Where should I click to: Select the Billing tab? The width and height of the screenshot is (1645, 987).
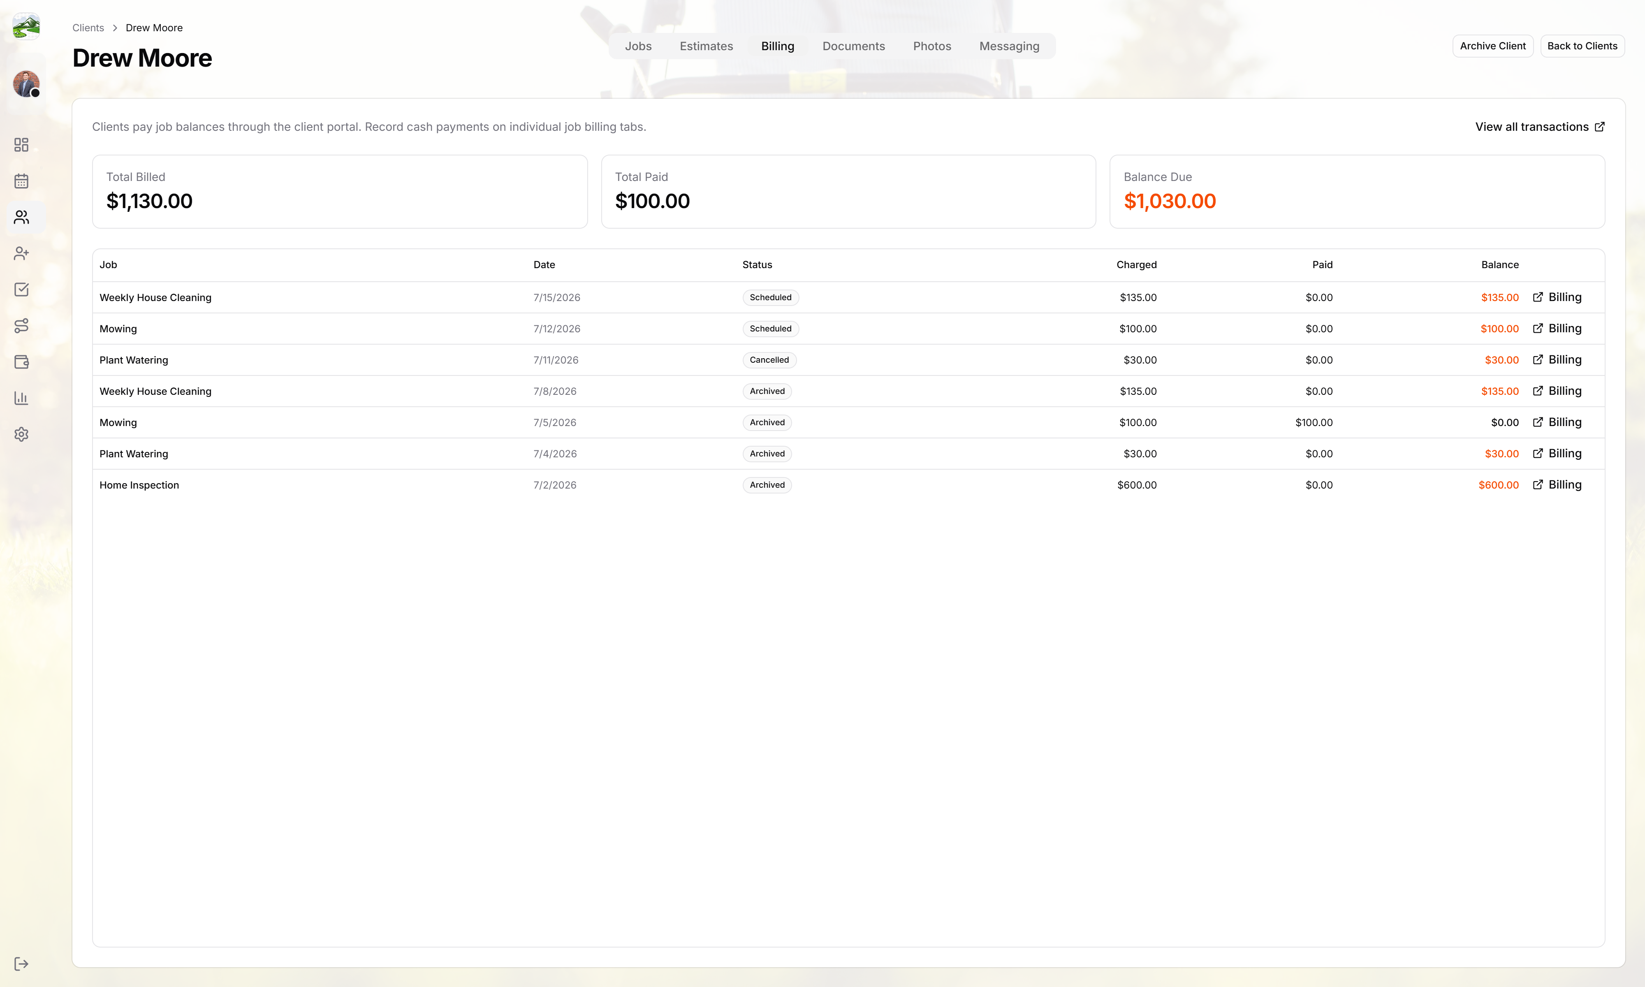click(777, 46)
